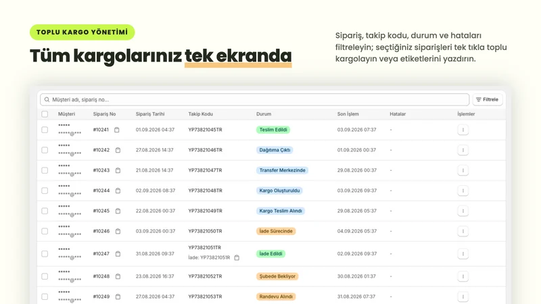
Task: Click tracking code YP73821052TR
Action: click(x=205, y=276)
